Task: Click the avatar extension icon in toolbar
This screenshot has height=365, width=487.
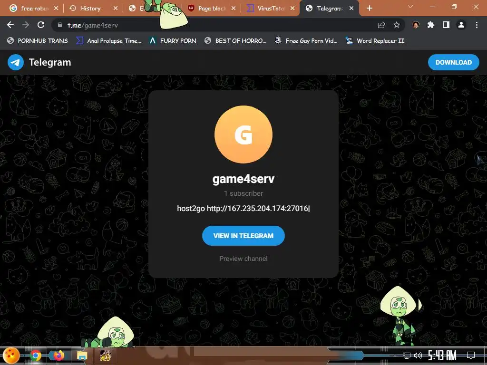Action: coord(416,25)
